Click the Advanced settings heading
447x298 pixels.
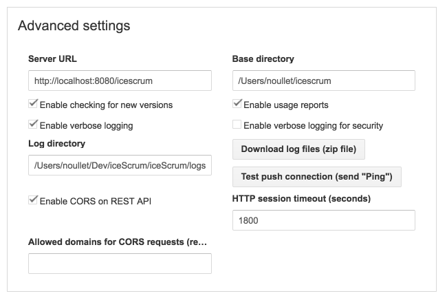point(74,26)
